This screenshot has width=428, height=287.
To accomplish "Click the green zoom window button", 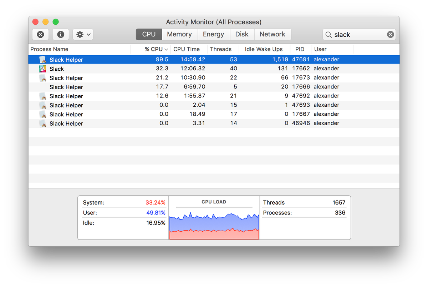I will [56, 22].
